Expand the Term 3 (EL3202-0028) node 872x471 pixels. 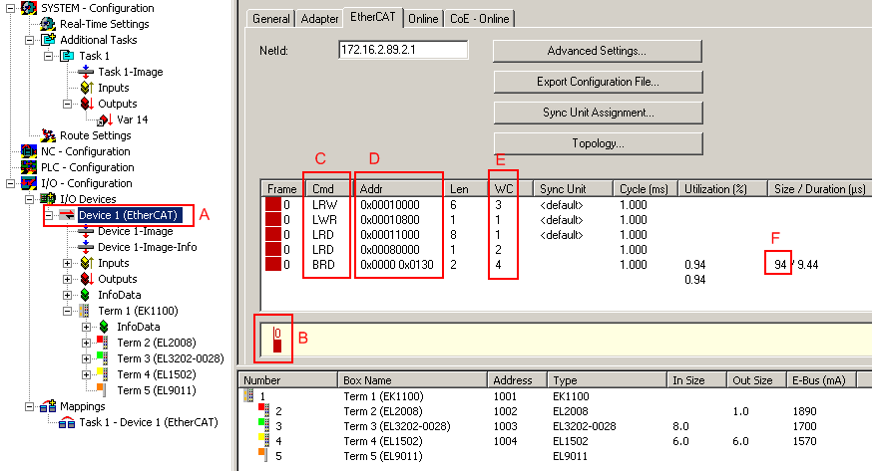click(86, 358)
